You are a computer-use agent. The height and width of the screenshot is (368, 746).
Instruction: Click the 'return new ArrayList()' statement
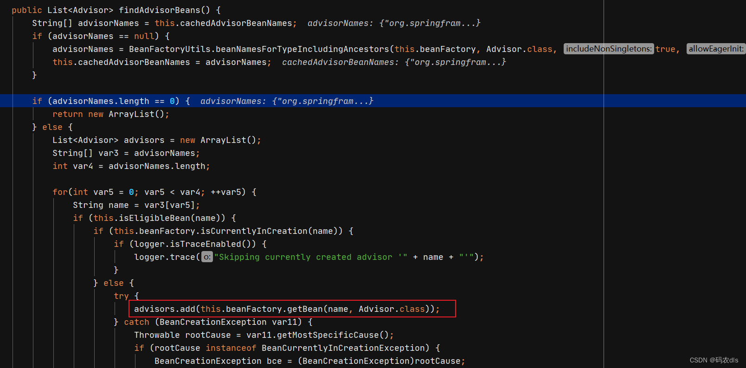(x=111, y=114)
